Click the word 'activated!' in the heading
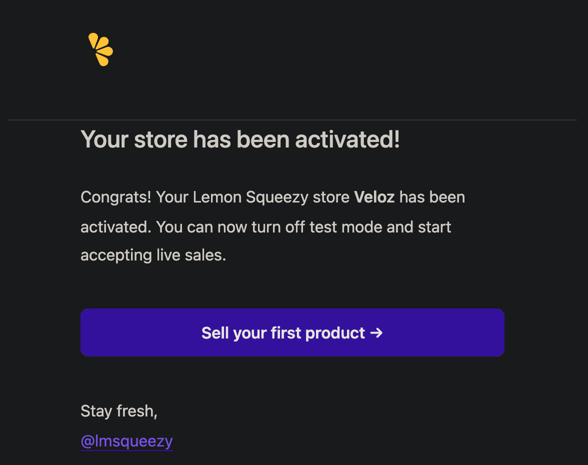 pos(347,139)
